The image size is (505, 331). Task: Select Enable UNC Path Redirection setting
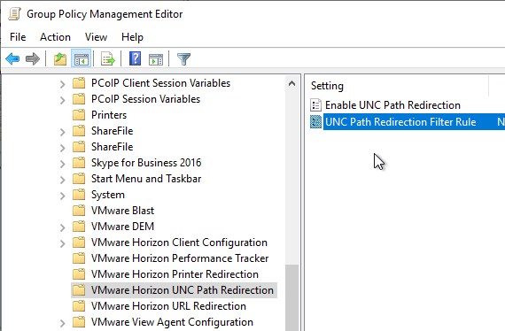[x=392, y=105]
